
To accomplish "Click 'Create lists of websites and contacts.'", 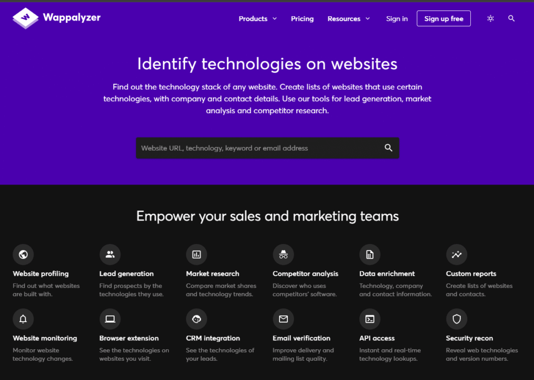I will tap(479, 290).
